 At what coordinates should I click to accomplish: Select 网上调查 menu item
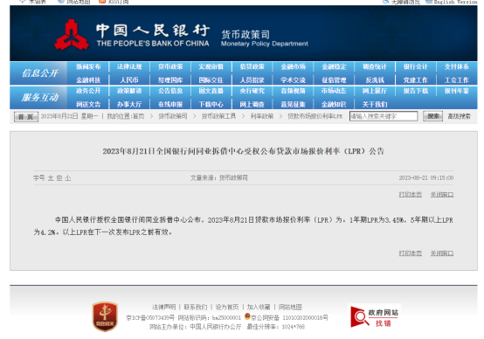[x=252, y=104]
